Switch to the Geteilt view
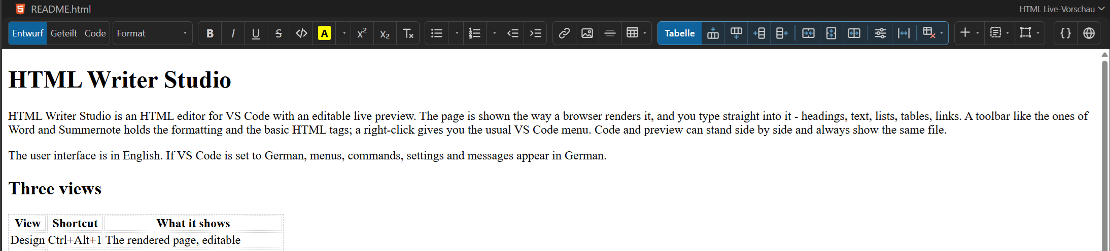Image resolution: width=1110 pixels, height=251 pixels. pyautogui.click(x=64, y=33)
